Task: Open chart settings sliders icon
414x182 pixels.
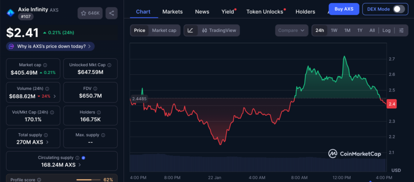Action: [401, 30]
